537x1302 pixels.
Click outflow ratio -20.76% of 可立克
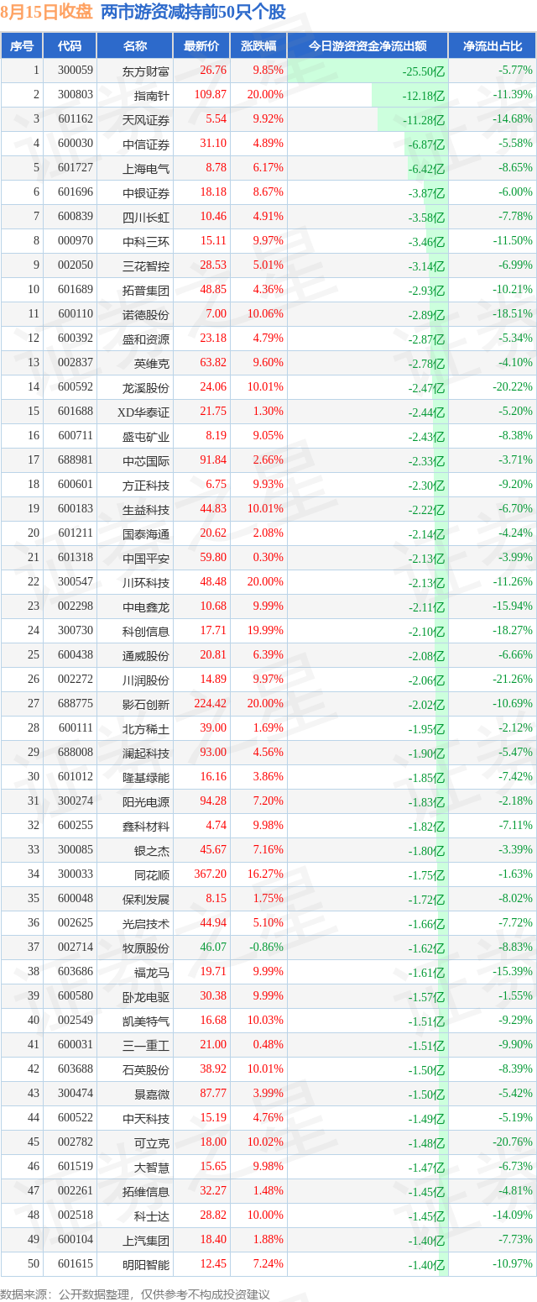[x=514, y=1142]
